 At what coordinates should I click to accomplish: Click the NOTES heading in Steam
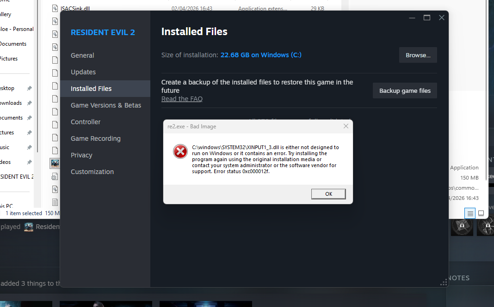459,278
